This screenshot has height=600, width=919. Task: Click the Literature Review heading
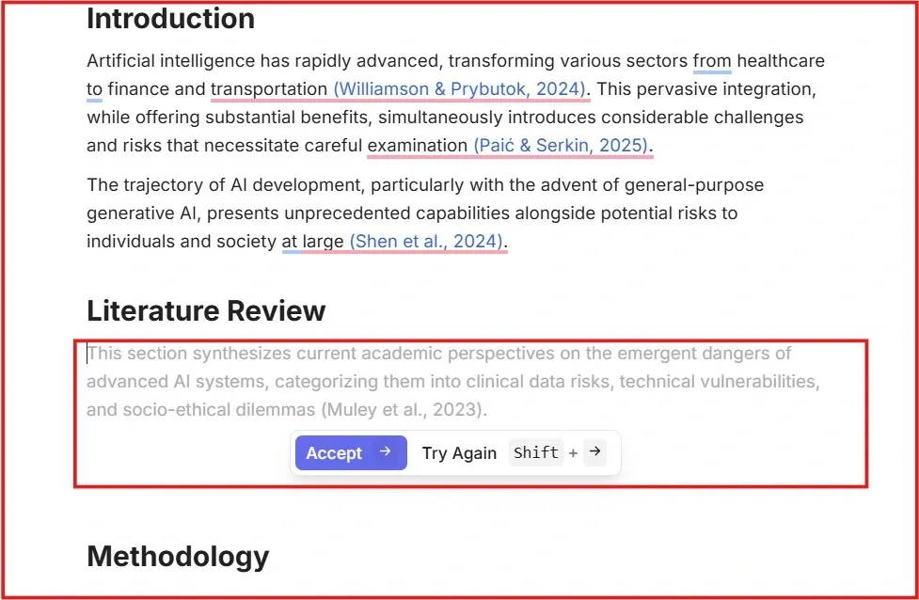click(206, 311)
